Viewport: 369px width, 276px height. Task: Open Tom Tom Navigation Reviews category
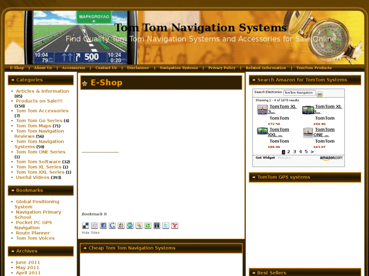click(39, 134)
